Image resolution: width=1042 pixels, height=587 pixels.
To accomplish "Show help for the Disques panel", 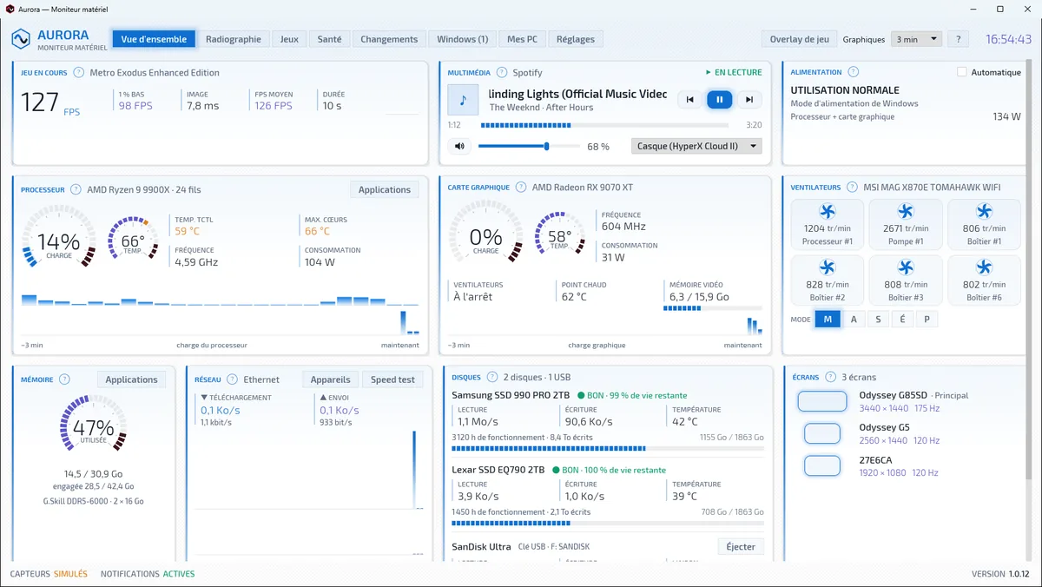I will [492, 377].
